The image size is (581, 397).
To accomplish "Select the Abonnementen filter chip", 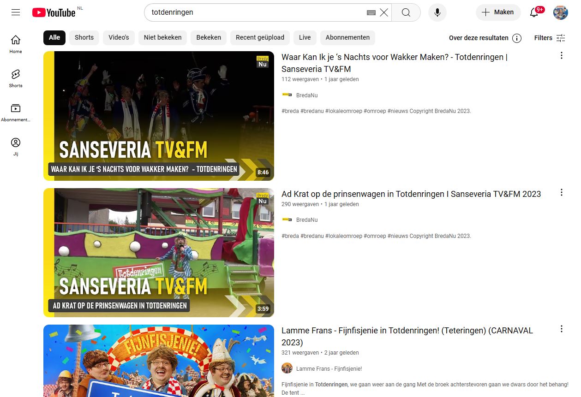I will pos(347,38).
